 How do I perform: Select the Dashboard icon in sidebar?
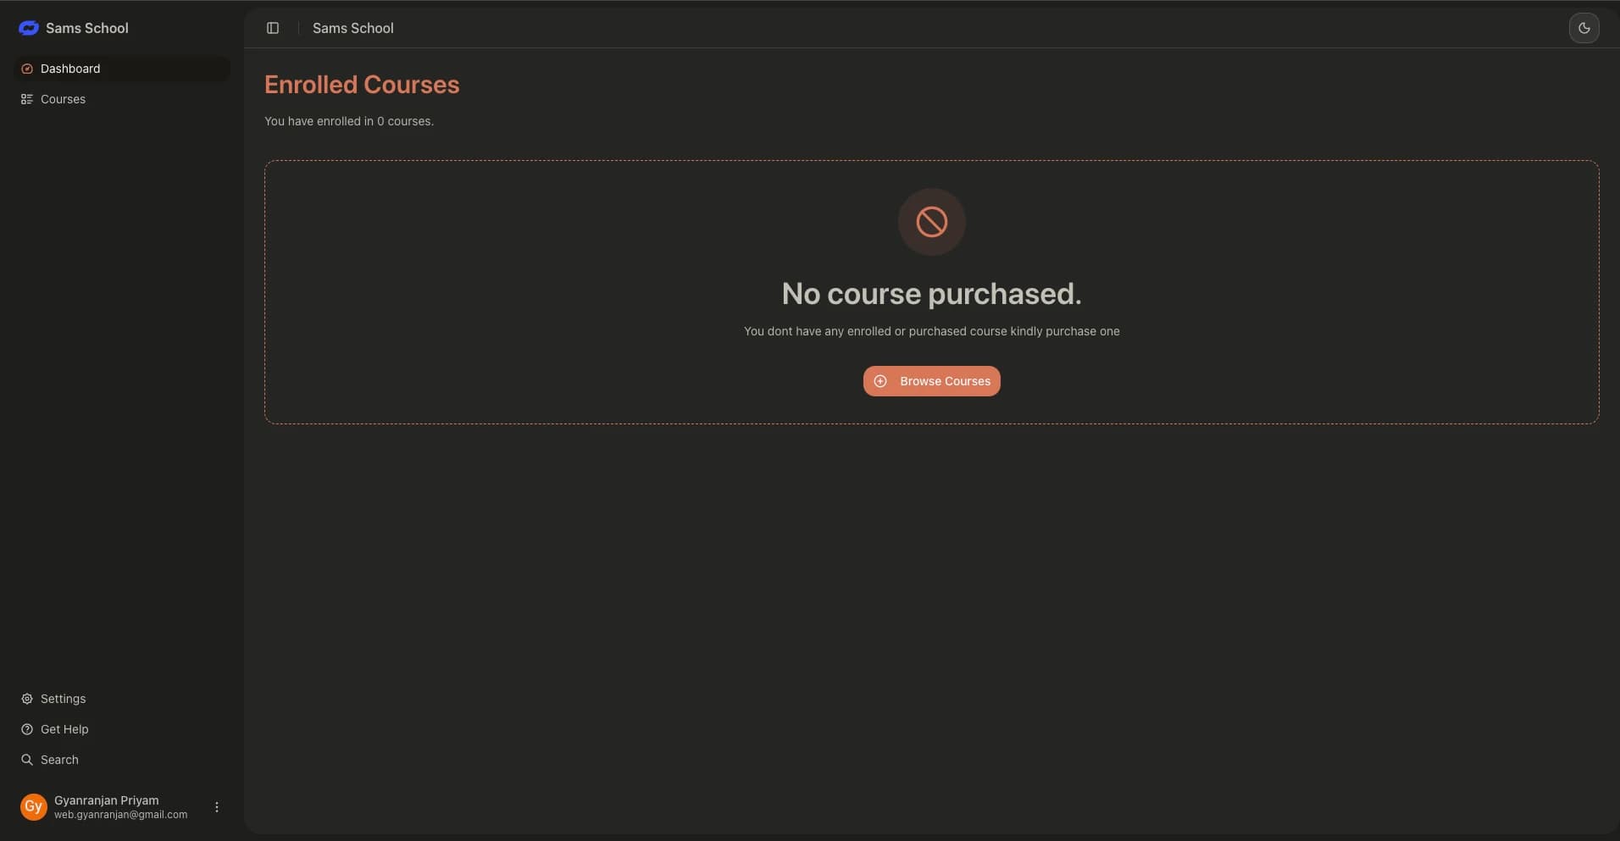tap(27, 69)
